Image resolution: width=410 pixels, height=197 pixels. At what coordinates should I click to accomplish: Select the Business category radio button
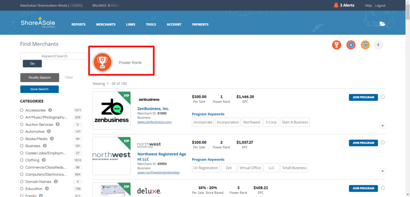click(x=22, y=146)
